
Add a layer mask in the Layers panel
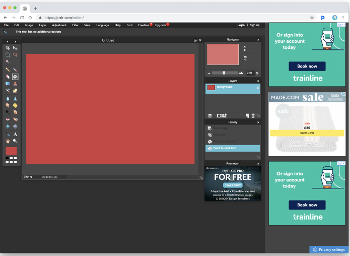pos(219,115)
